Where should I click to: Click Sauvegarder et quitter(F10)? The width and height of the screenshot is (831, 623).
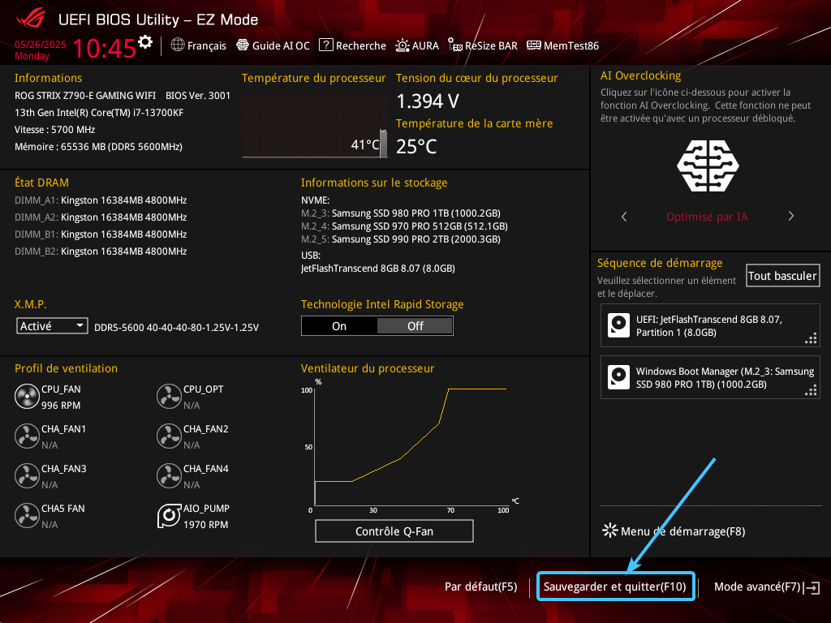point(615,586)
